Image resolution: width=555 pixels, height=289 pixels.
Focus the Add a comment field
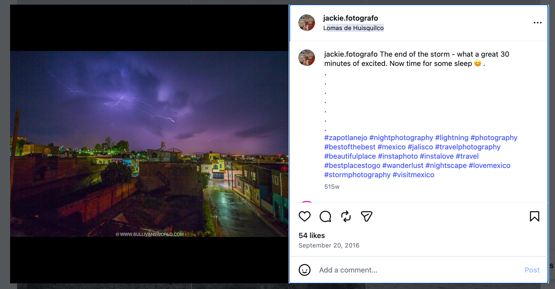click(x=419, y=270)
